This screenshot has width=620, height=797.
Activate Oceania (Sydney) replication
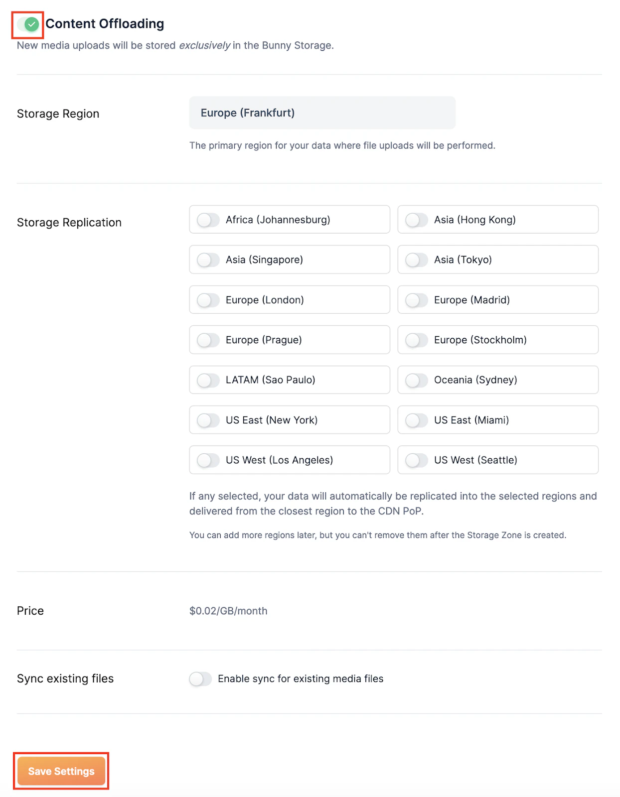[417, 380]
